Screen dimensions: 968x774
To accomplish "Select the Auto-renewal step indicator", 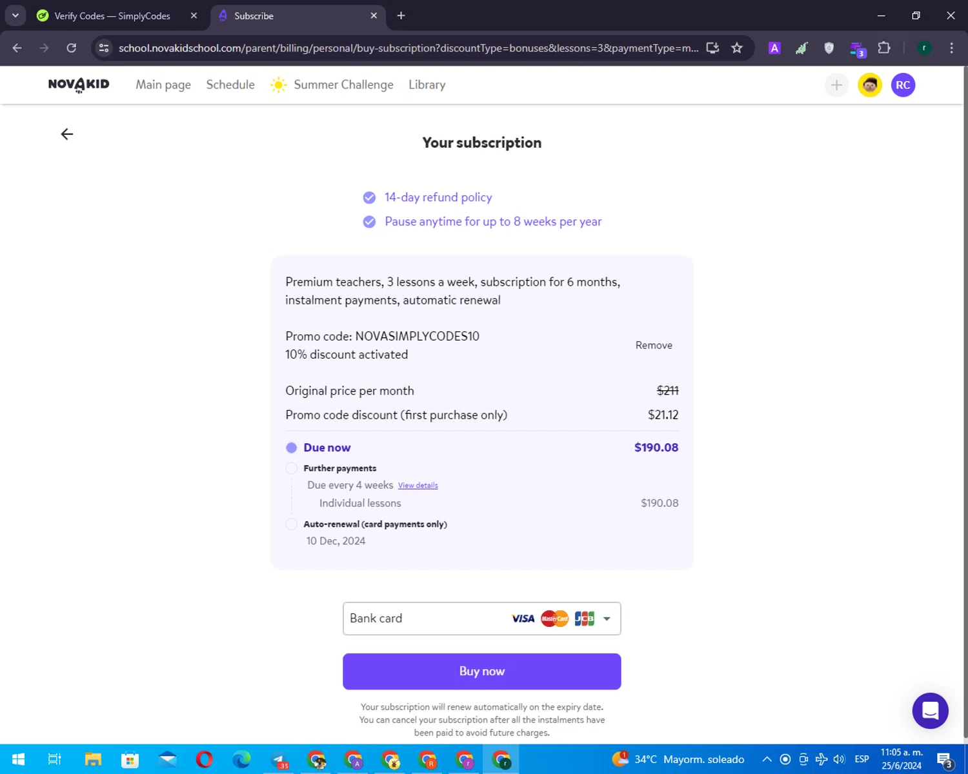I will pyautogui.click(x=292, y=524).
